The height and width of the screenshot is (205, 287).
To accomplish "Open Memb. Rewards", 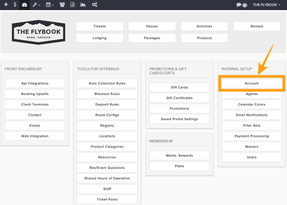I will coord(179,155).
